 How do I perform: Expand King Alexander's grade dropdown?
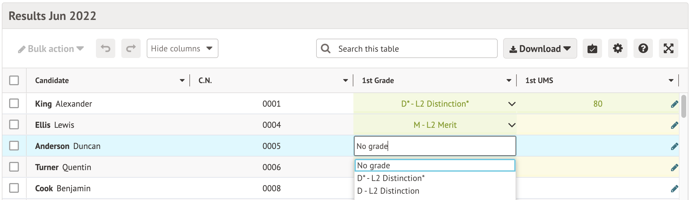(x=512, y=104)
